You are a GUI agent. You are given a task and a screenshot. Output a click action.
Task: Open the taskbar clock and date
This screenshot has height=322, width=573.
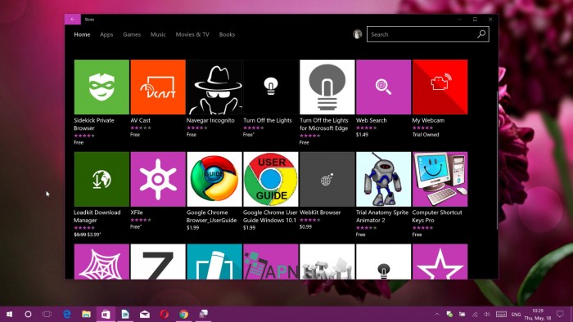point(538,315)
